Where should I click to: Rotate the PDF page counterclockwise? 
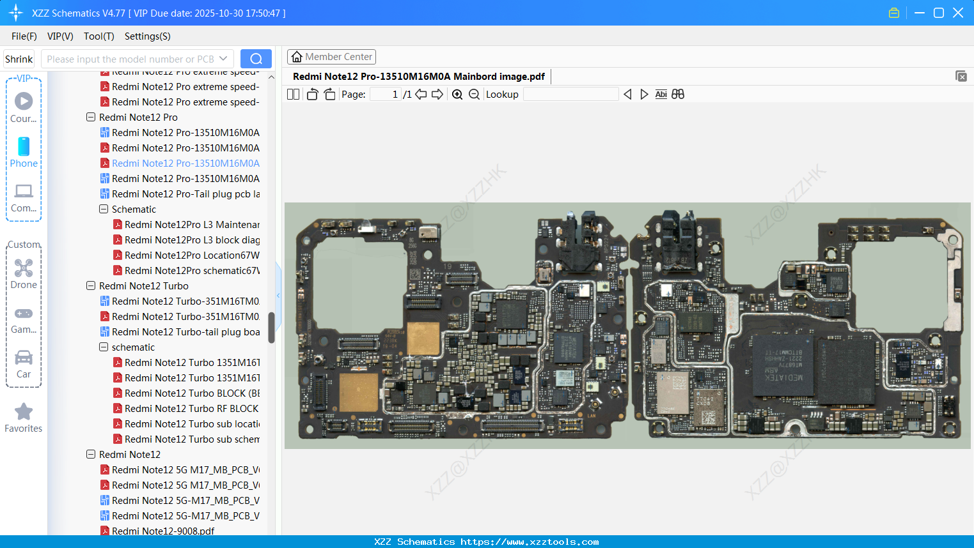(x=311, y=94)
